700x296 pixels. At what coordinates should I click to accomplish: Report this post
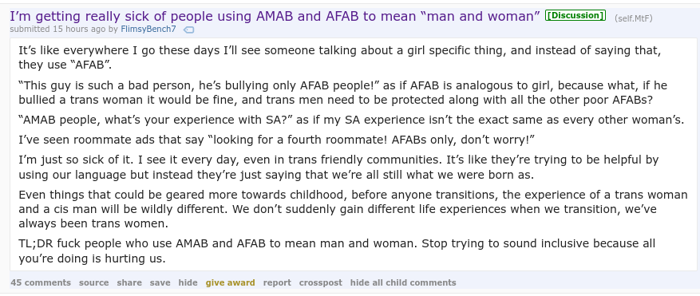click(277, 282)
